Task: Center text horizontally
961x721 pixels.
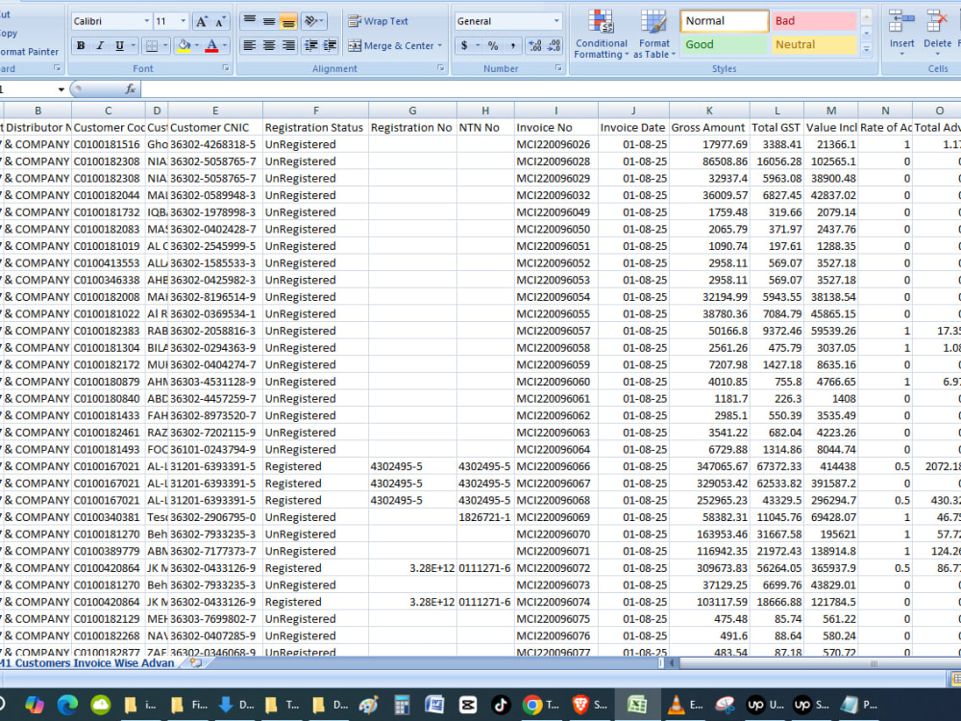Action: pos(268,46)
